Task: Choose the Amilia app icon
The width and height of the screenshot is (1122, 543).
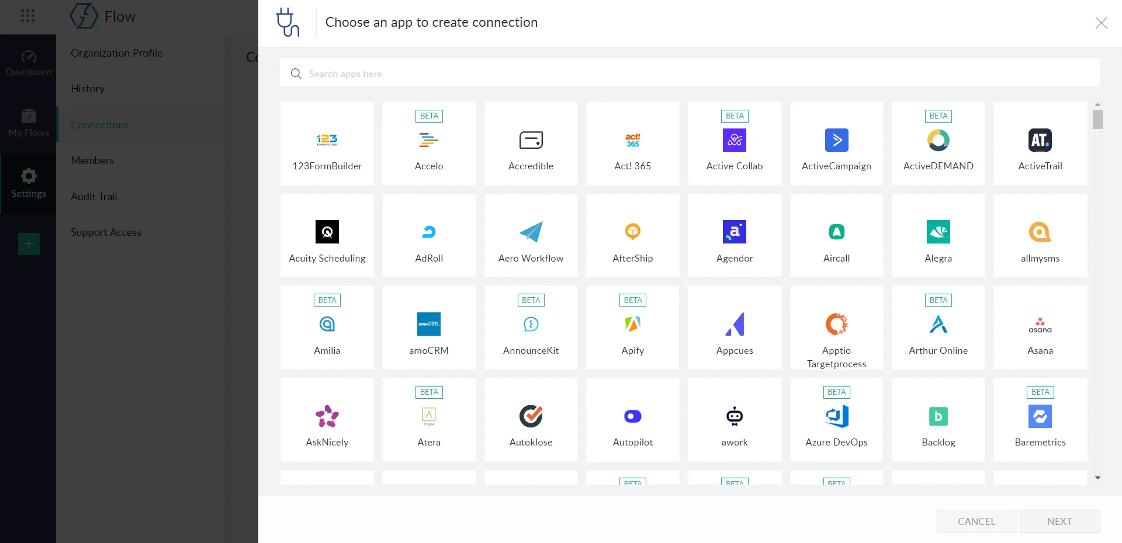Action: click(x=327, y=324)
